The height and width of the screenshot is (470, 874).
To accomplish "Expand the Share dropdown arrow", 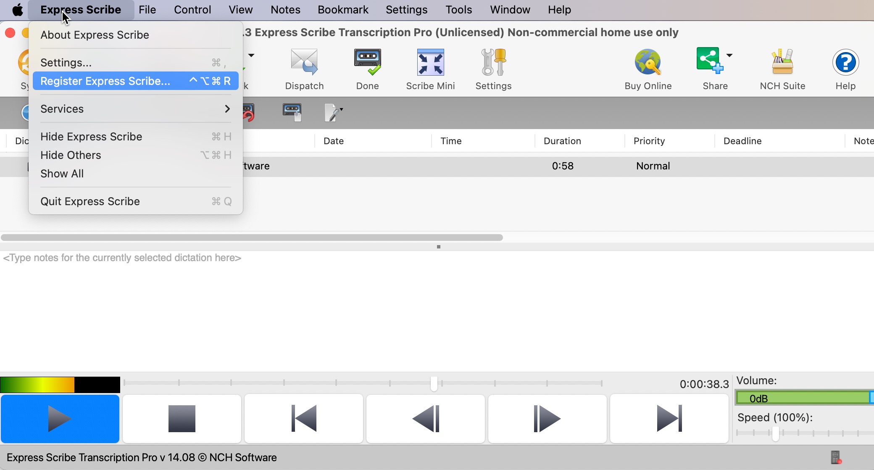I will tap(729, 55).
